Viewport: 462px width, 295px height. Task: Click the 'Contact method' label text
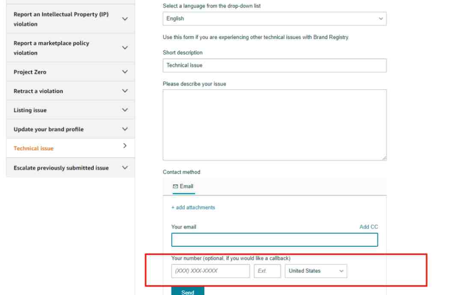(x=181, y=172)
